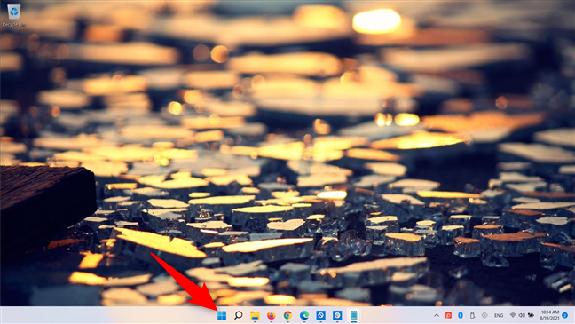Click the red tray app icon
The width and height of the screenshot is (575, 324).
click(x=448, y=315)
